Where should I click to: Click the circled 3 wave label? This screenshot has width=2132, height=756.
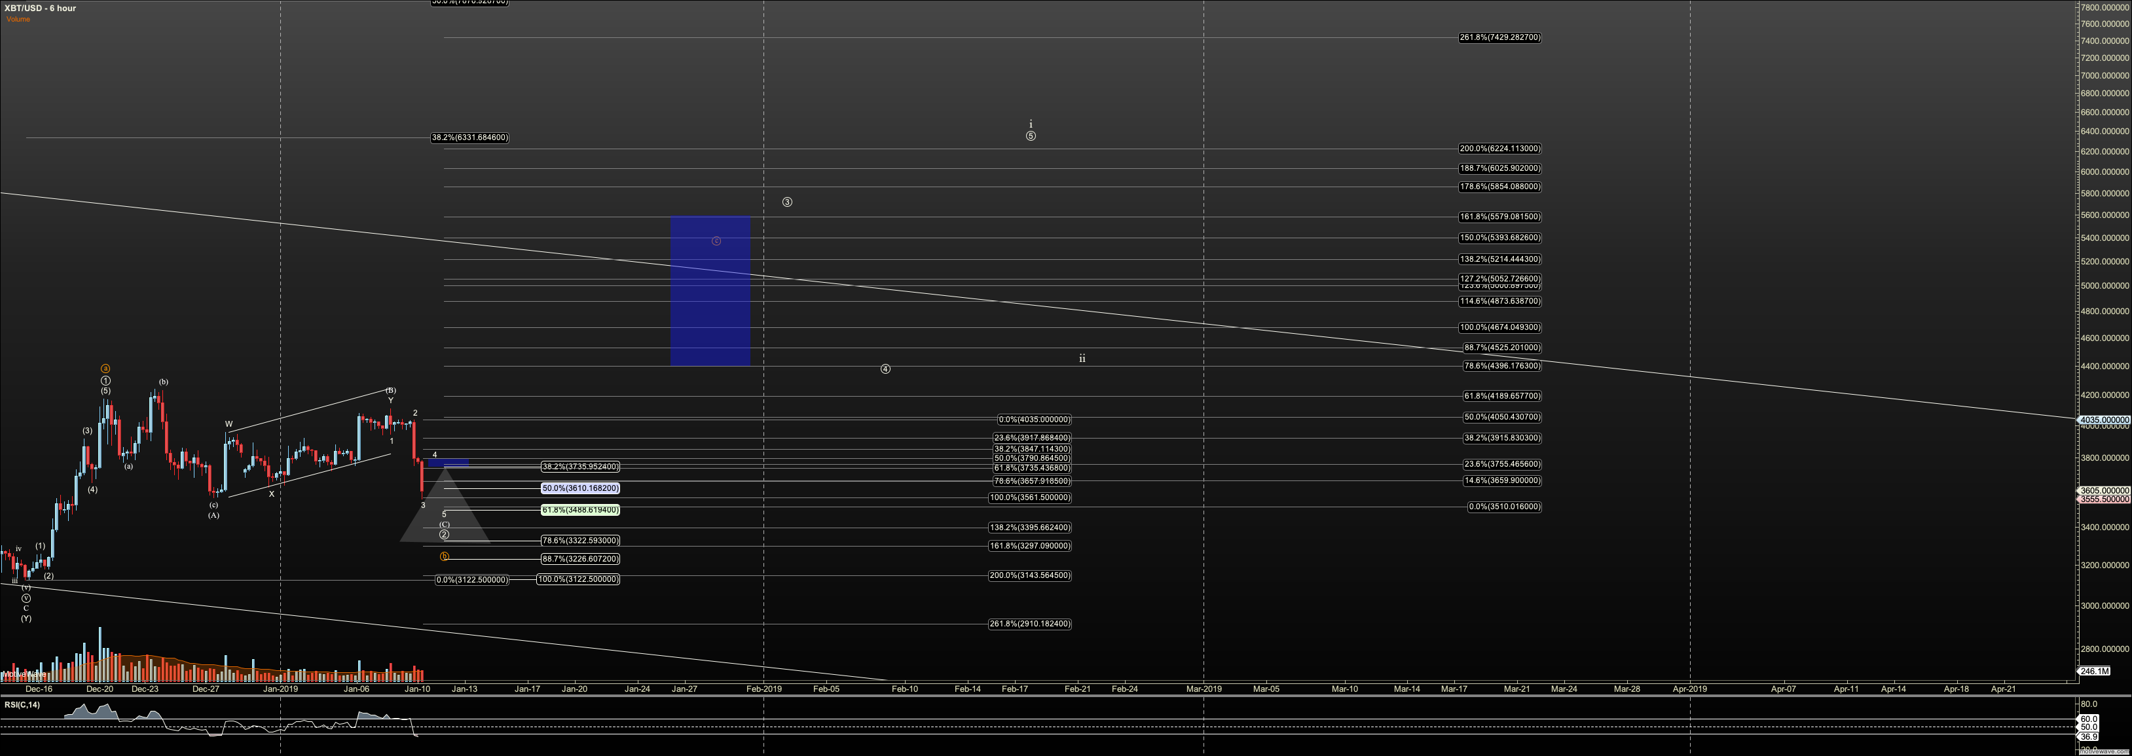(787, 202)
